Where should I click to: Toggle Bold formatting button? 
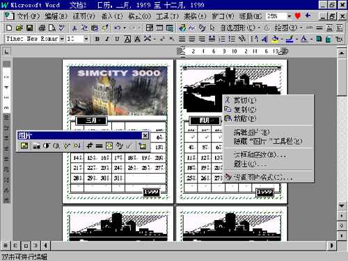click(97, 39)
